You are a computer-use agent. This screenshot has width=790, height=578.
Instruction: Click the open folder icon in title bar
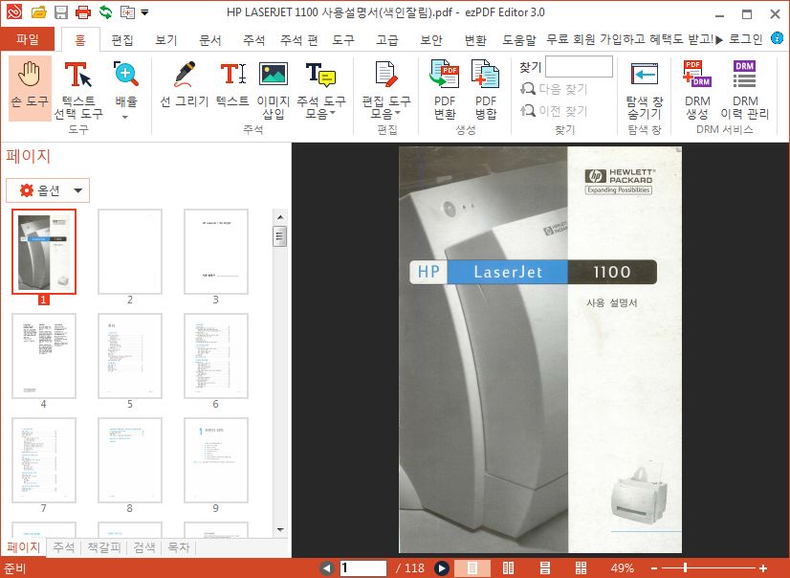click(x=38, y=12)
